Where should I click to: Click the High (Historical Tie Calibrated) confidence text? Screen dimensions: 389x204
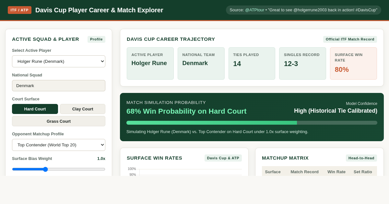336,111
